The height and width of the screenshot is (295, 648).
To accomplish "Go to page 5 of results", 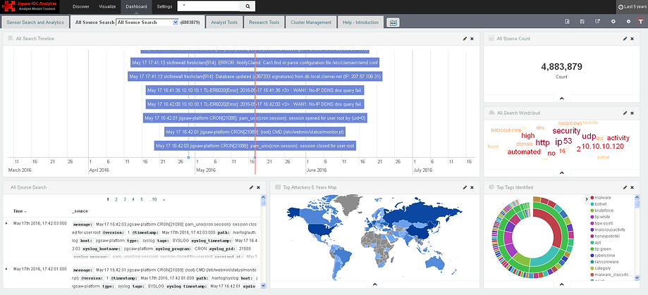I will 141,199.
